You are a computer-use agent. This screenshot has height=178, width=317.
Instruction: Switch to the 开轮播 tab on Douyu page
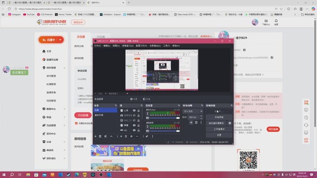101,37
